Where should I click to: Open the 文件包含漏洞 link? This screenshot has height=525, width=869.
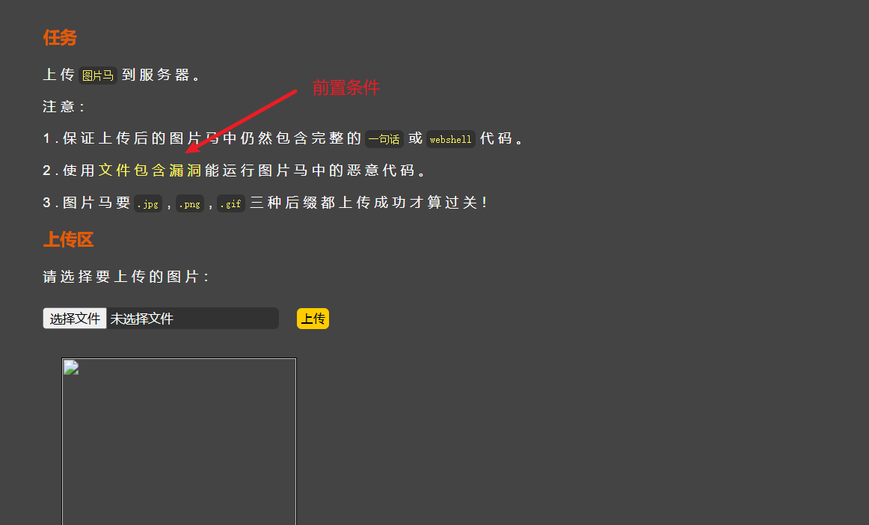pyautogui.click(x=150, y=171)
